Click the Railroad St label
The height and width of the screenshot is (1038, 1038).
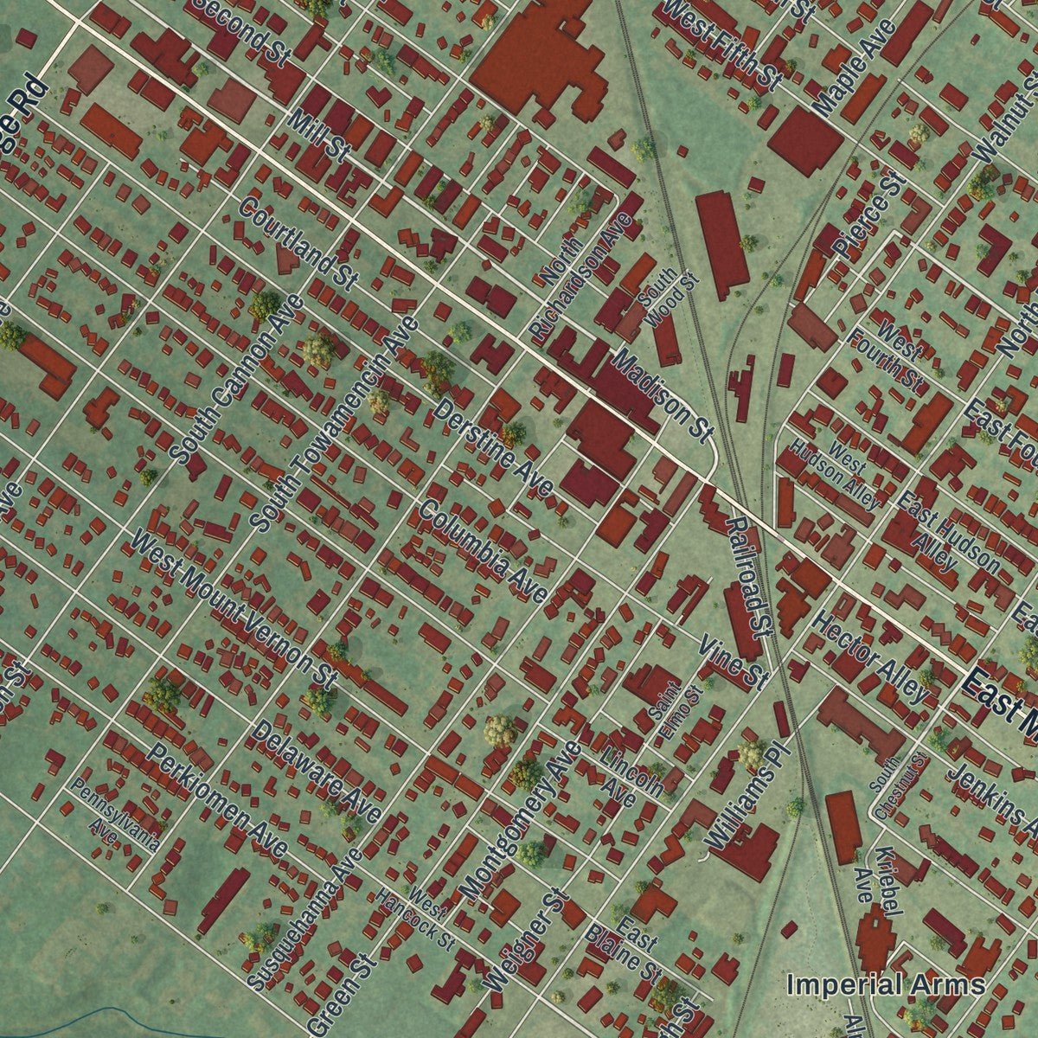(749, 578)
